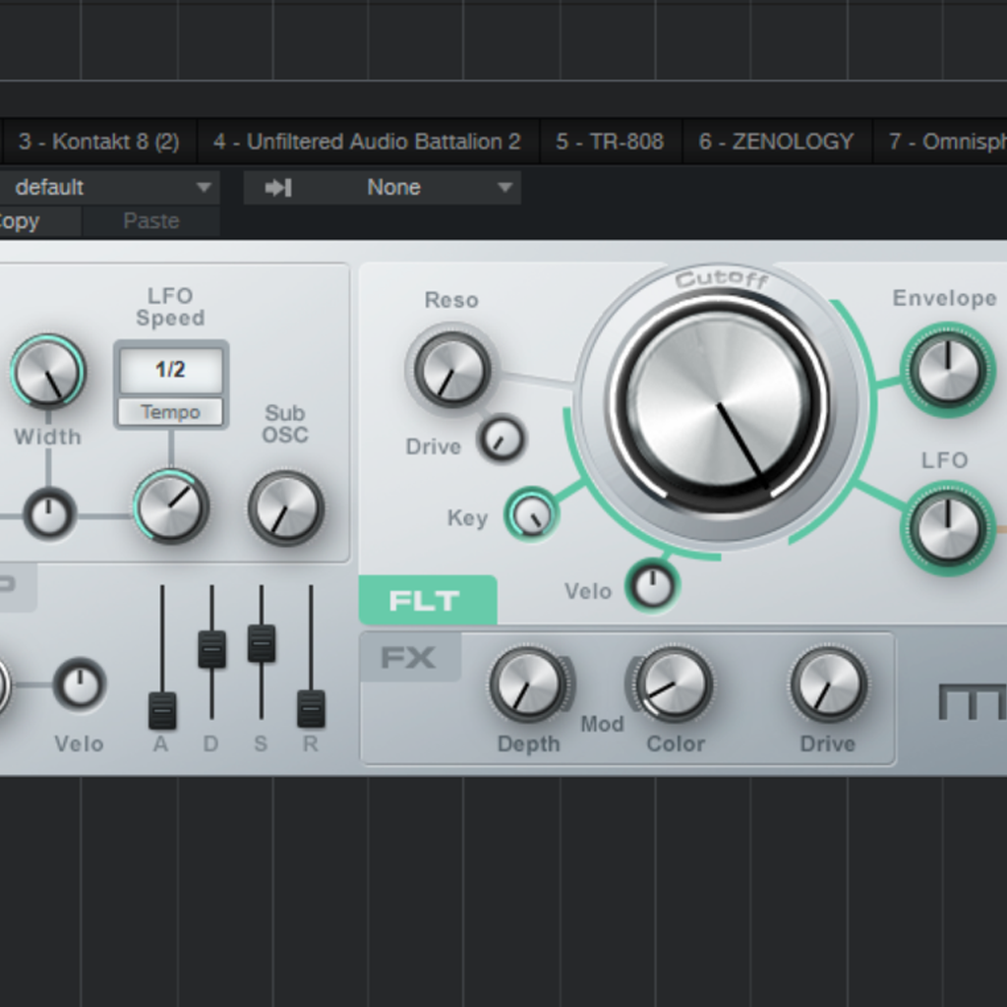Switch to the 5 - TR-808 tab
Viewport: 1007px width, 1007px height.
pyautogui.click(x=610, y=142)
